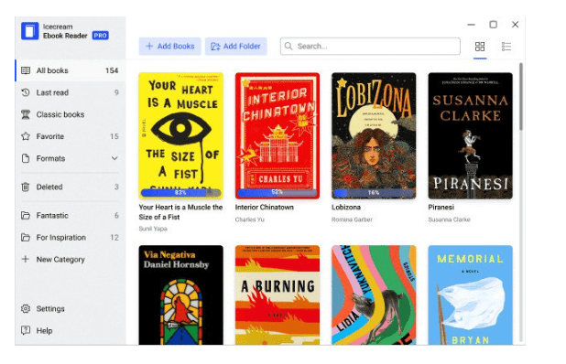Click the title 'Your Heart is a Muscle the Size of a Fist'
Image resolution: width=566 pixels, height=364 pixels.
coord(180,212)
